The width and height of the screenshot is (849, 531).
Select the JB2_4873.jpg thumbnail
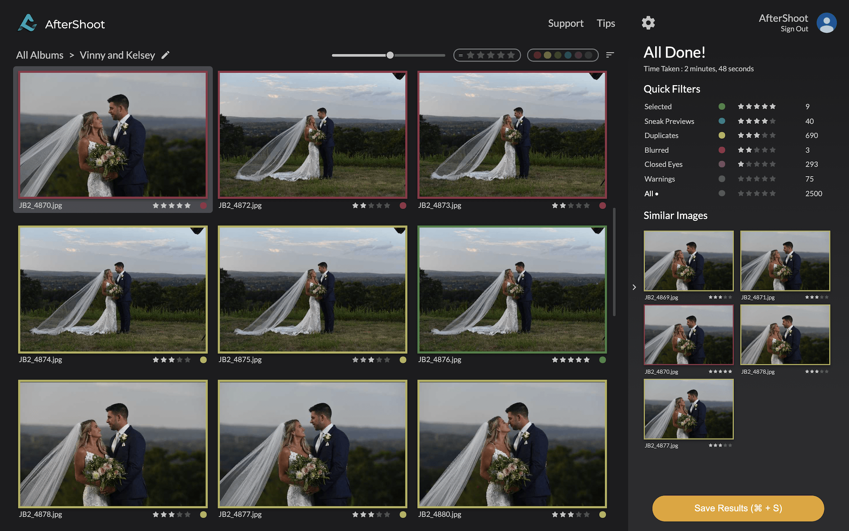pyautogui.click(x=512, y=134)
